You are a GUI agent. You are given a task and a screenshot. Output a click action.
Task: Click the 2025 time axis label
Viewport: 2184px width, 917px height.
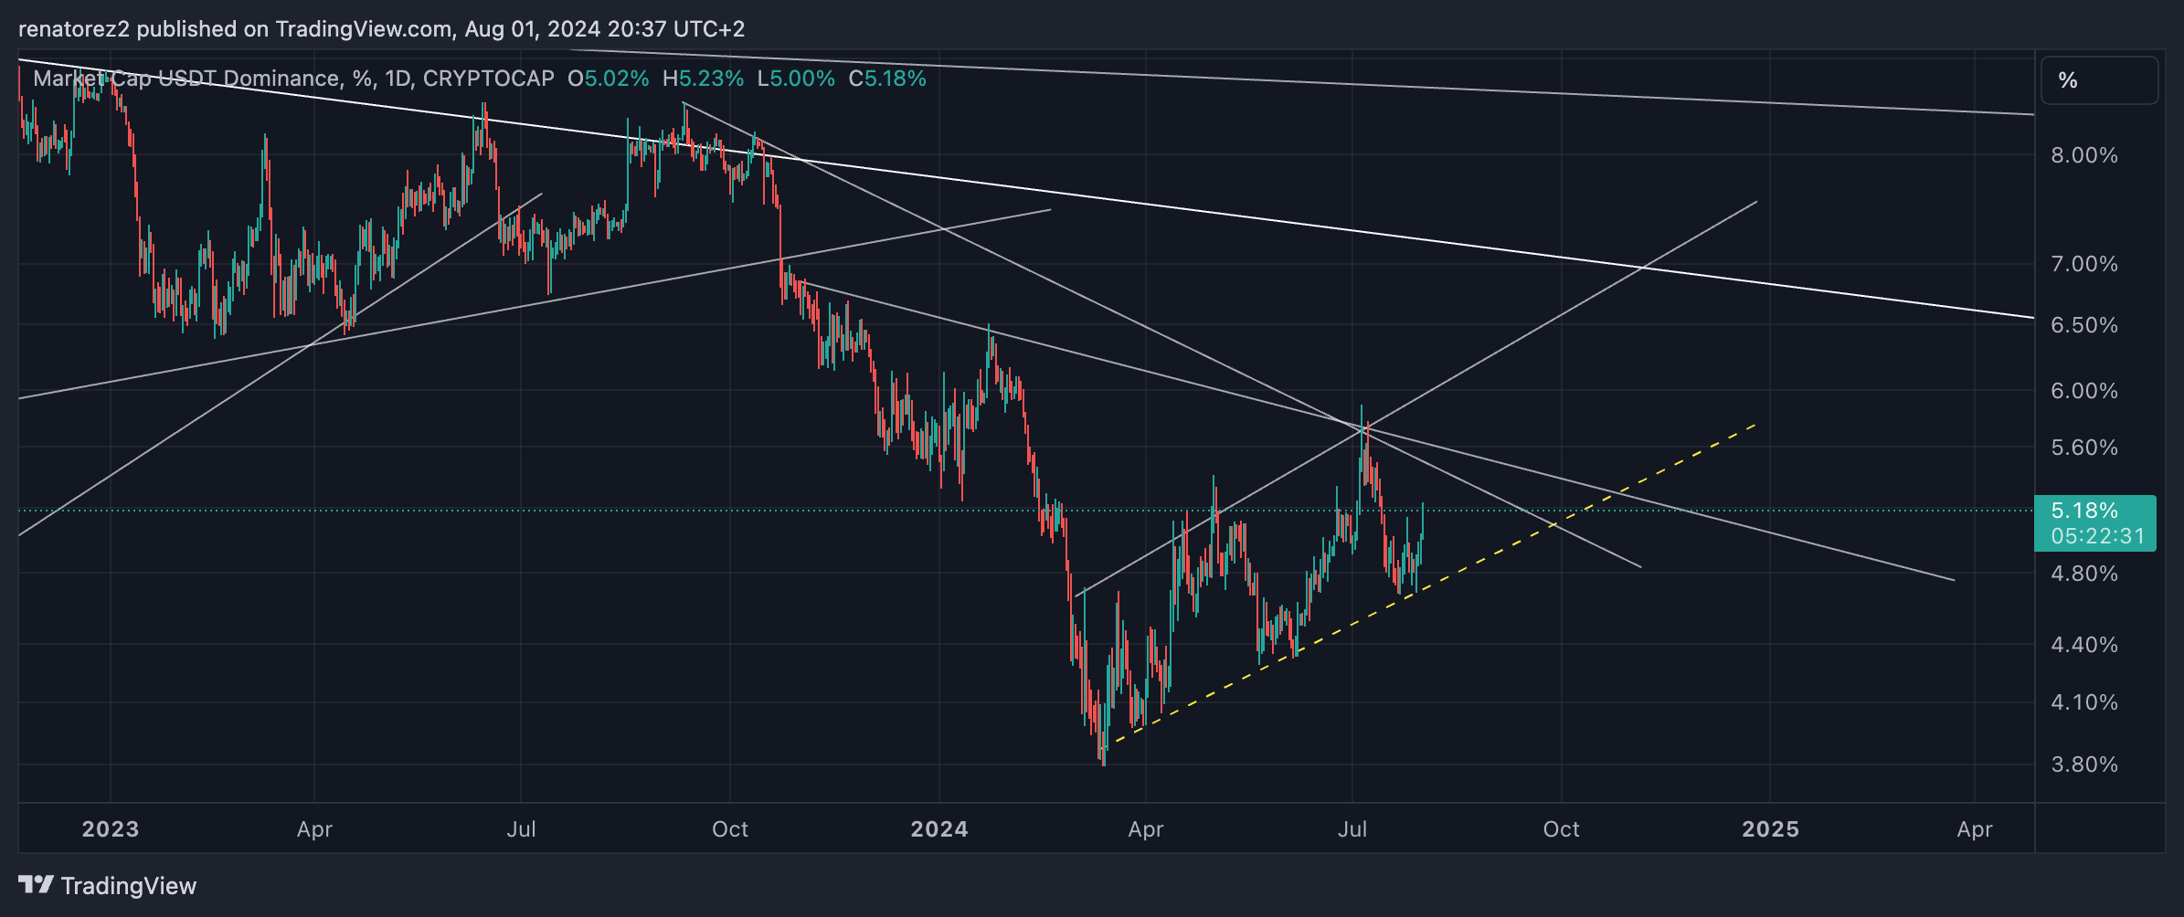pyautogui.click(x=1770, y=829)
